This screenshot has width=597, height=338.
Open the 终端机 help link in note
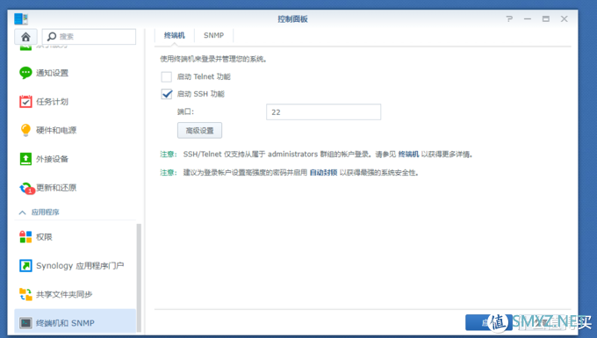[x=408, y=155]
